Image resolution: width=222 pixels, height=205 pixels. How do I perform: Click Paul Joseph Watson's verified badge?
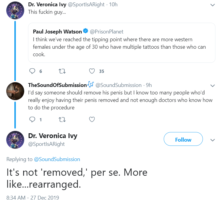(x=85, y=31)
